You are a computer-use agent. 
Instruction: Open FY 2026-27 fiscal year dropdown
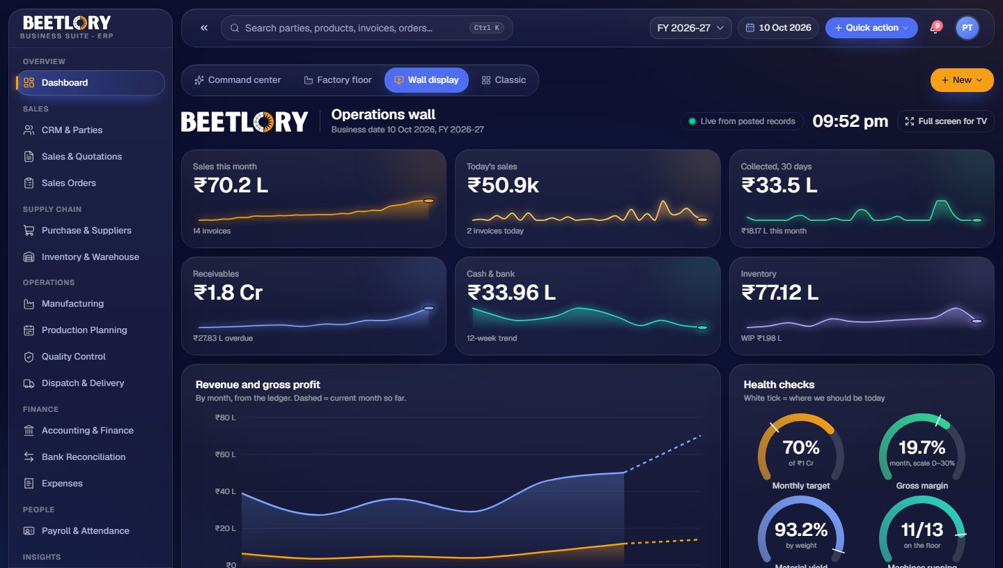point(690,28)
